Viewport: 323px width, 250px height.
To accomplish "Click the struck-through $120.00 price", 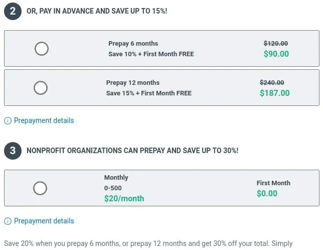I will pyautogui.click(x=276, y=44).
